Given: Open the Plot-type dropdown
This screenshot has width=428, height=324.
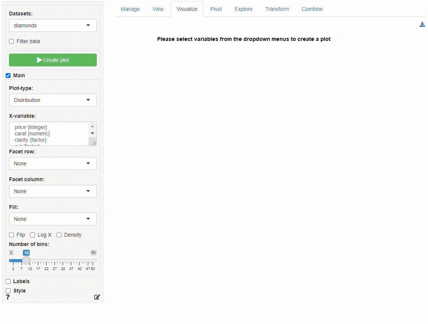Looking at the screenshot, I should pyautogui.click(x=53, y=100).
